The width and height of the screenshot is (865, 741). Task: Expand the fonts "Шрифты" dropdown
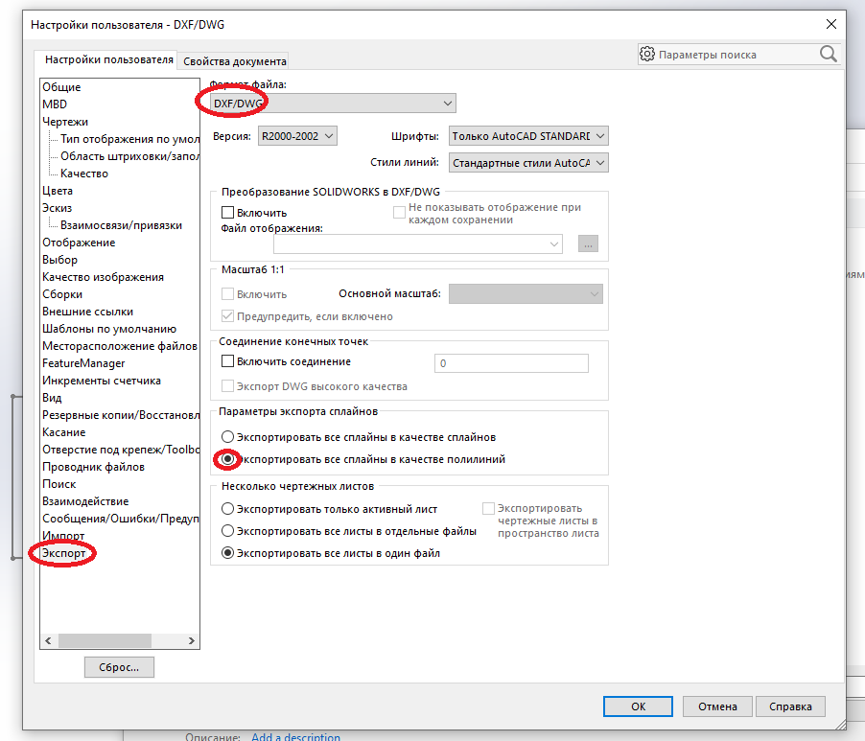[527, 136]
